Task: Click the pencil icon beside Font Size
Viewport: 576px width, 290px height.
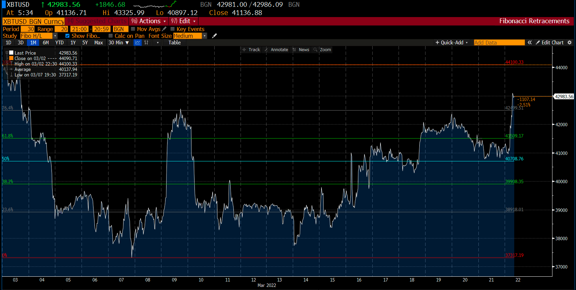Action: tap(214, 36)
